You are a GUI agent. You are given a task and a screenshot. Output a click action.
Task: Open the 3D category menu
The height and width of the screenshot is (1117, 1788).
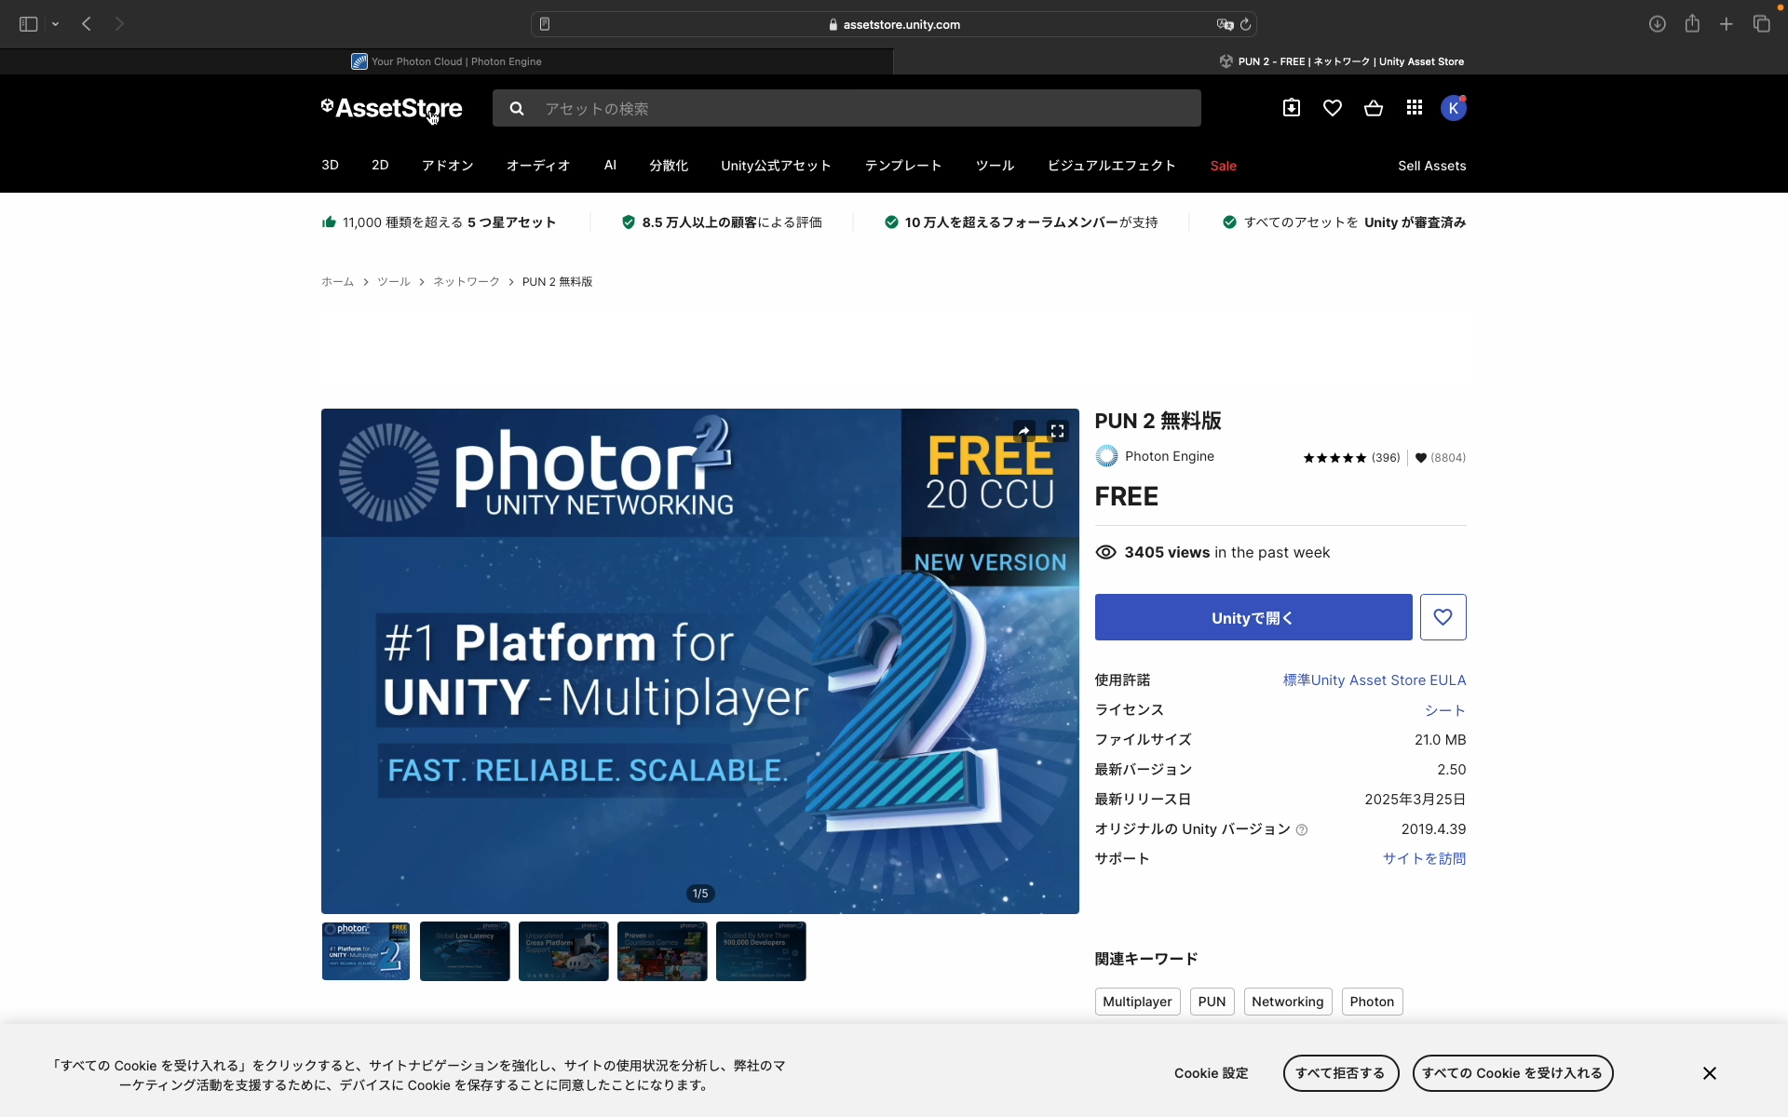coord(330,165)
